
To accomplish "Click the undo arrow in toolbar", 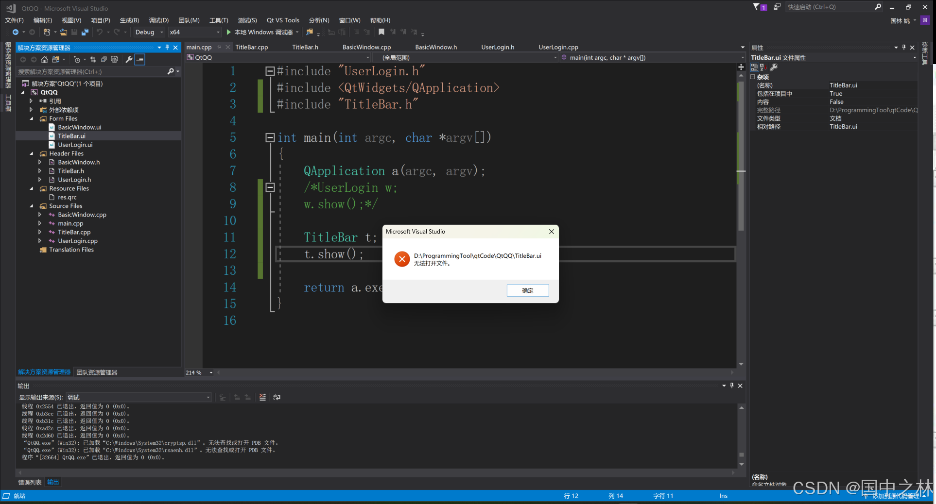I will point(100,32).
